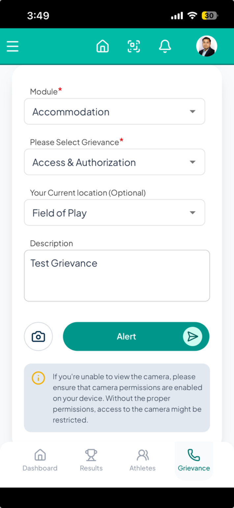Select the Grievance tab
The width and height of the screenshot is (234, 508).
194,461
